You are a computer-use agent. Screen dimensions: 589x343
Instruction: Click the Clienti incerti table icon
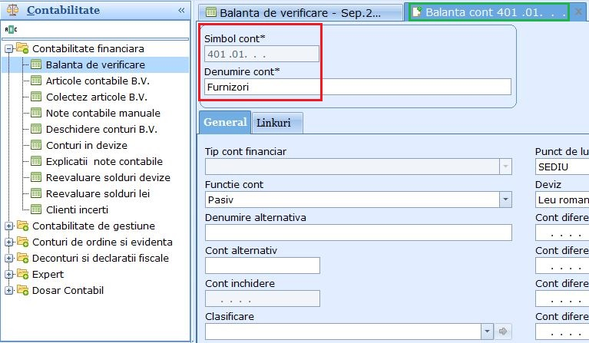click(36, 209)
